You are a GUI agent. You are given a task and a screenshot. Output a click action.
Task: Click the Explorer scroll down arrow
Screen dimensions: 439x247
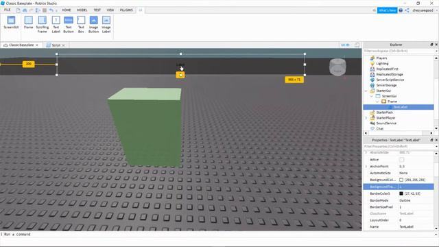click(x=436, y=128)
